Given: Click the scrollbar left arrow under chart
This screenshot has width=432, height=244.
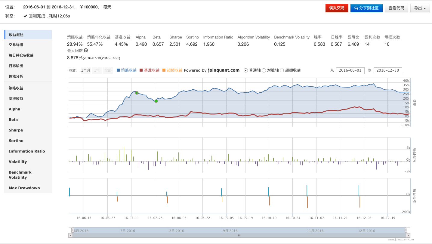Looking at the screenshot, I should click(x=71, y=235).
